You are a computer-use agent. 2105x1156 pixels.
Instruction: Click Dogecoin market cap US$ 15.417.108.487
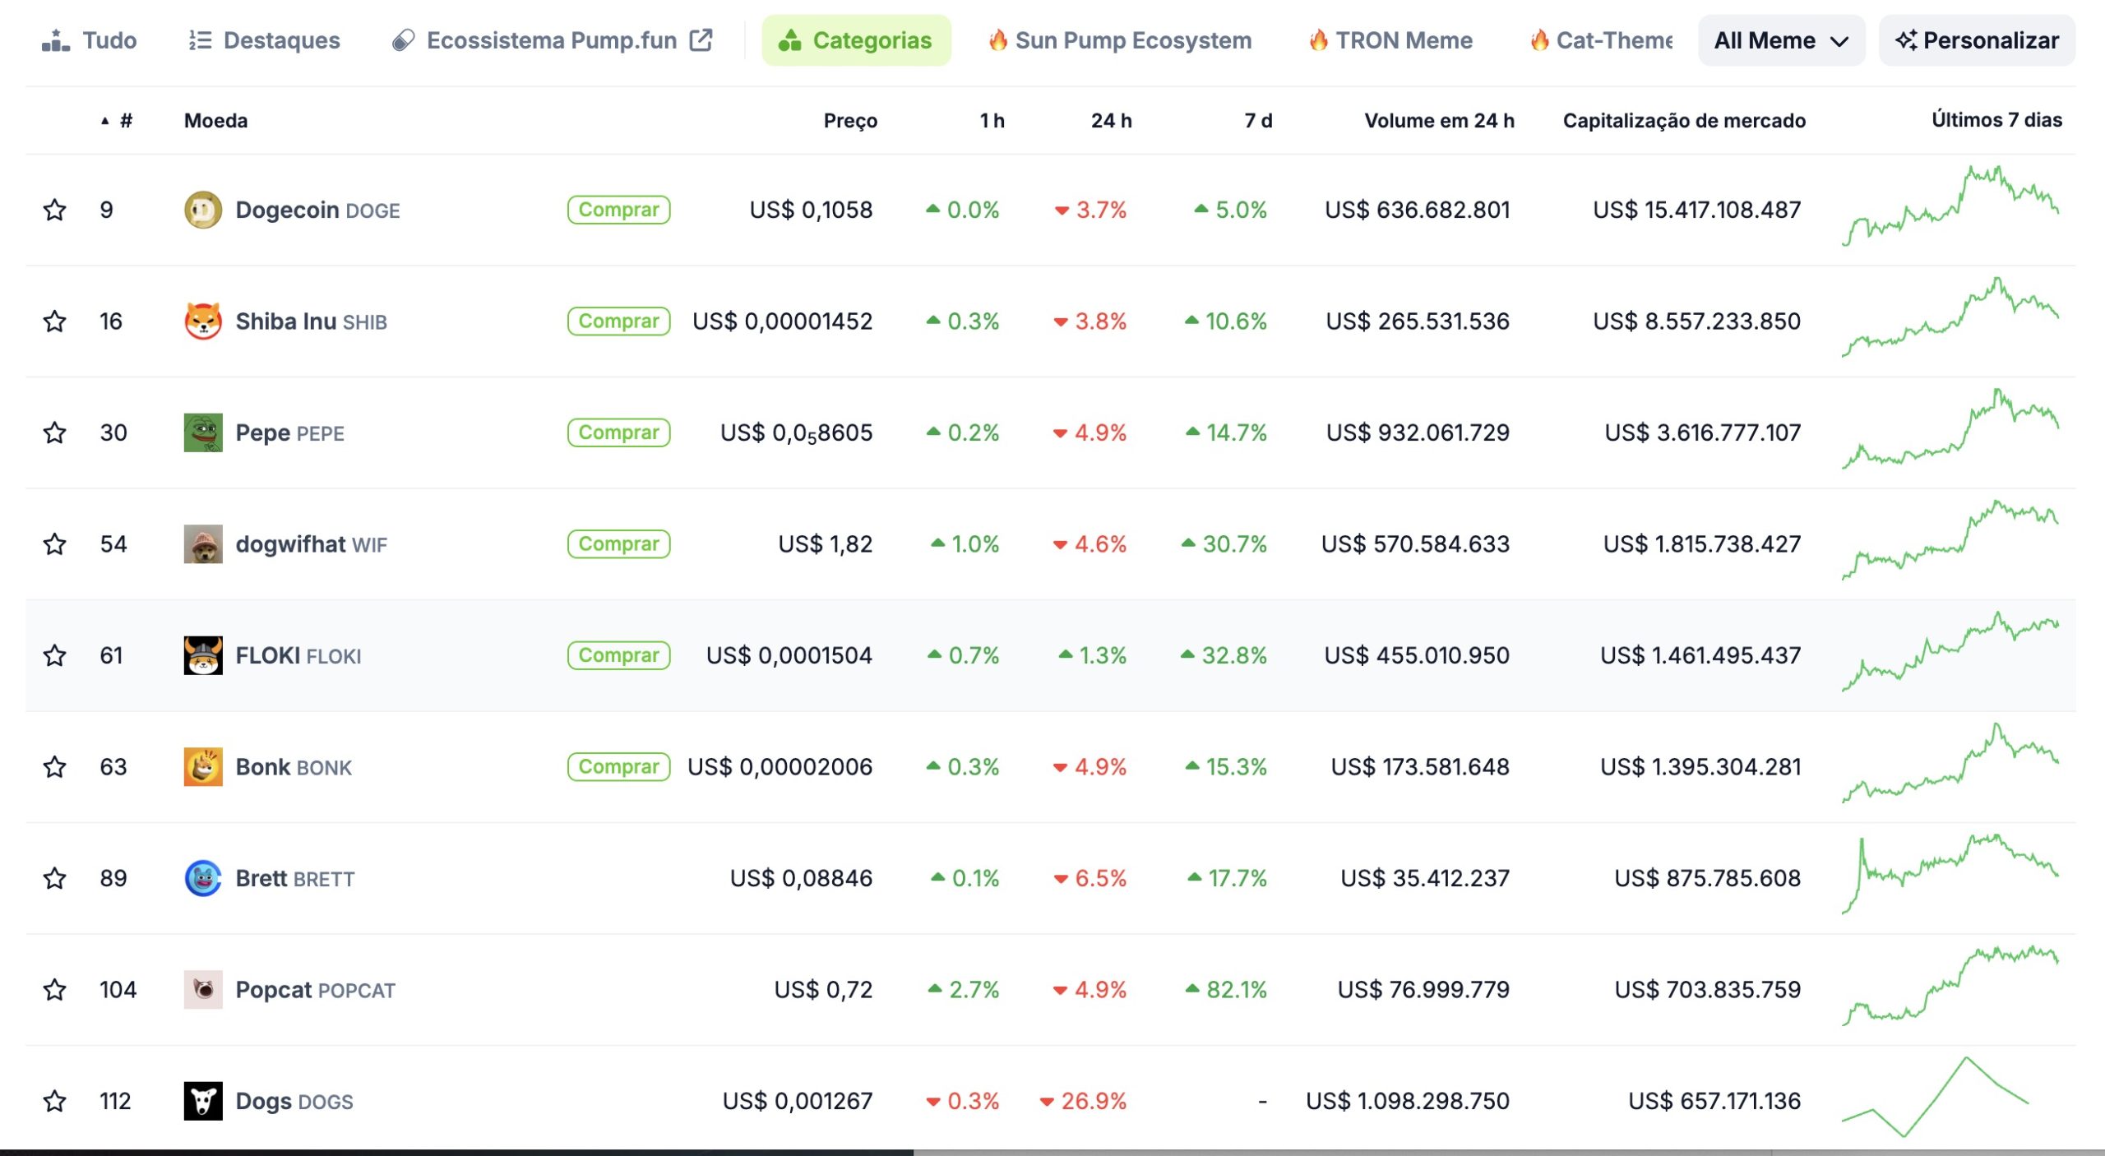coord(1696,210)
